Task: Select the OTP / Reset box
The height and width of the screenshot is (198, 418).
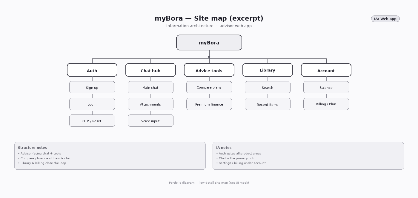Action: (92, 121)
